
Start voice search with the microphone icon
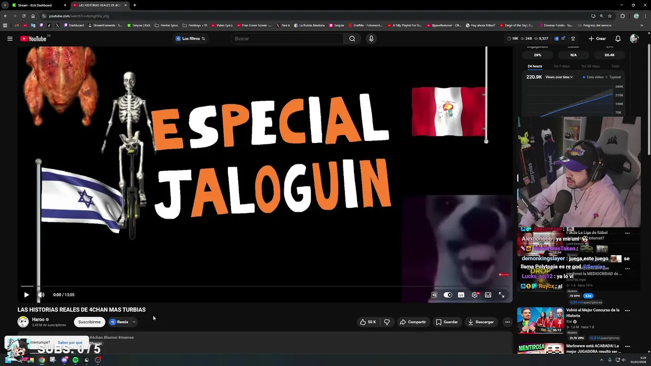click(371, 39)
